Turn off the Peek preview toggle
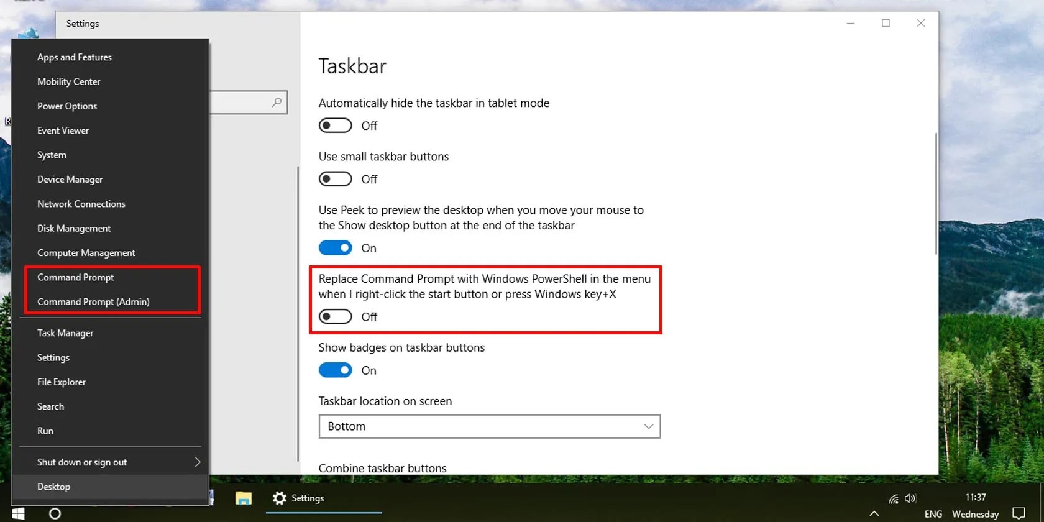1044x522 pixels. [x=336, y=248]
